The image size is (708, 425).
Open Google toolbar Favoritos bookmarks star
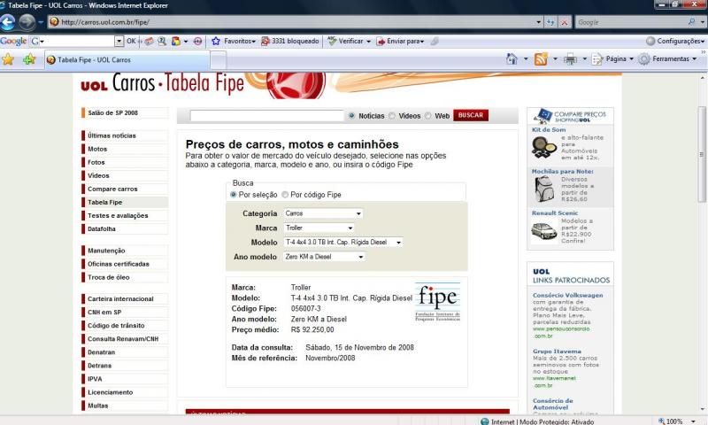[x=234, y=41]
